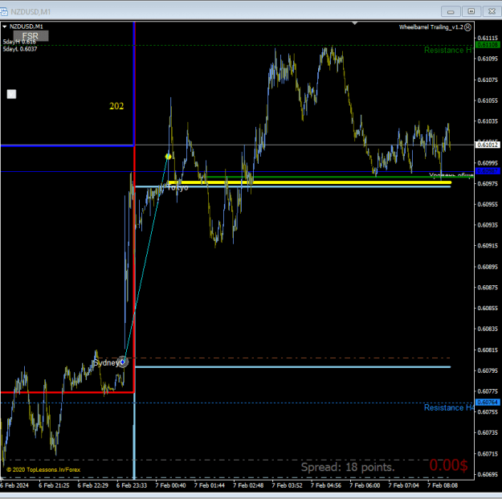502x499 pixels.
Task: Click the 5dayH 0.616 text
Action: (x=19, y=42)
